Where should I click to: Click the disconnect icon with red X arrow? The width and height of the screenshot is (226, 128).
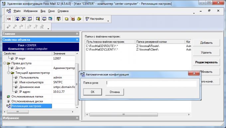pos(9,19)
